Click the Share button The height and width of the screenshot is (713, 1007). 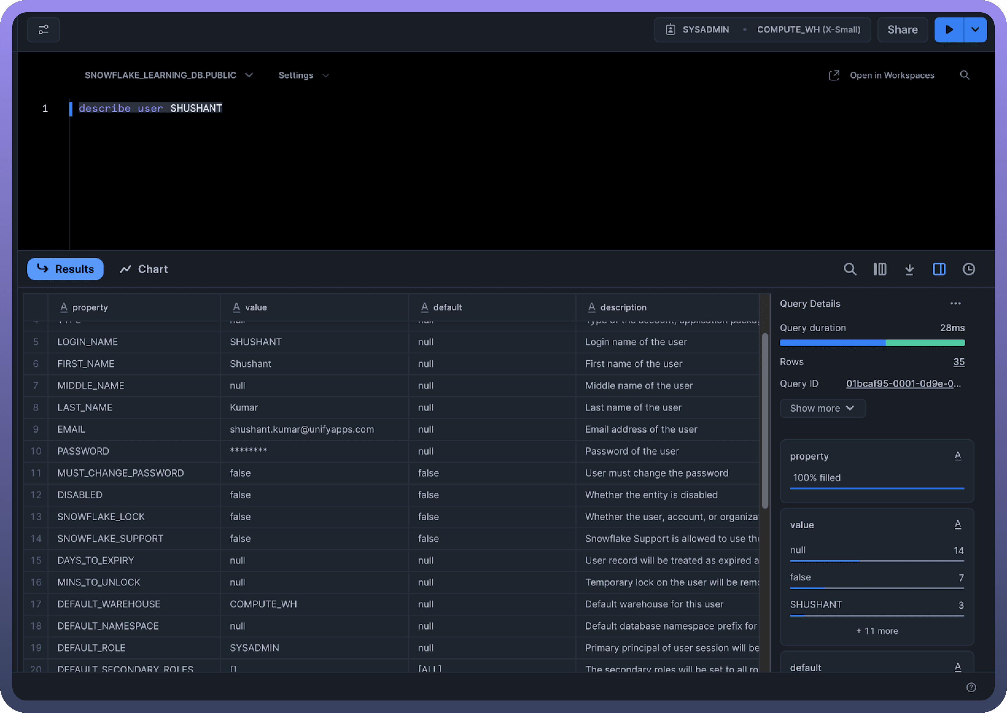point(902,29)
